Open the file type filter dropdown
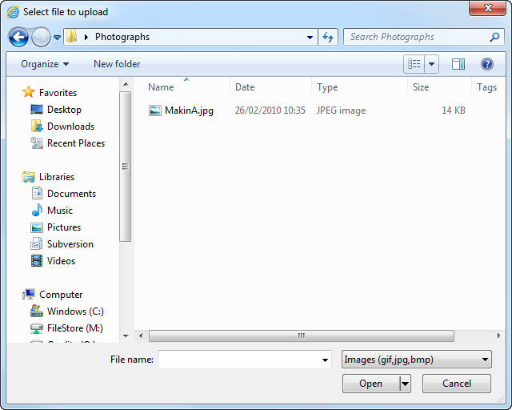Viewport: 512px width, 410px height. (416, 360)
